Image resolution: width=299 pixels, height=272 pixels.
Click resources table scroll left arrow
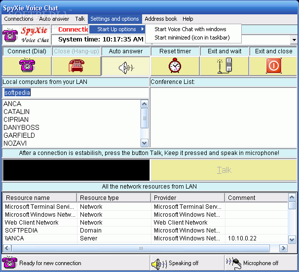[7, 248]
